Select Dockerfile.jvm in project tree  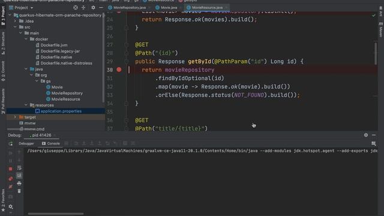(x=54, y=45)
